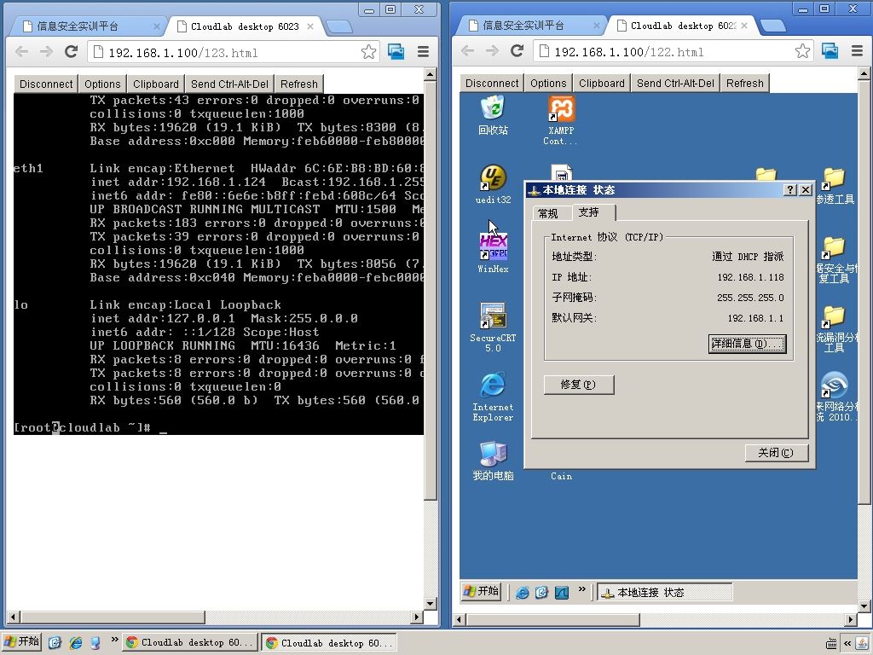The width and height of the screenshot is (873, 655).
Task: Open the remote desktop 开始 start menu
Action: click(x=482, y=591)
